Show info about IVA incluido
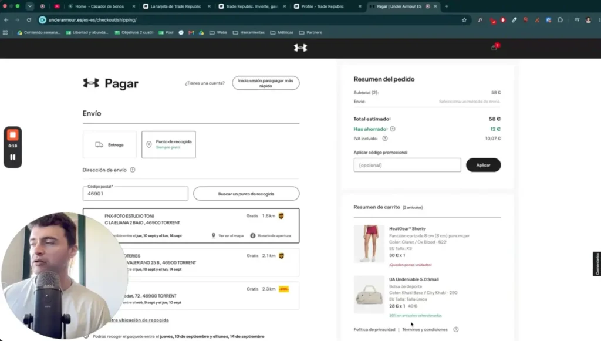 tap(385, 139)
